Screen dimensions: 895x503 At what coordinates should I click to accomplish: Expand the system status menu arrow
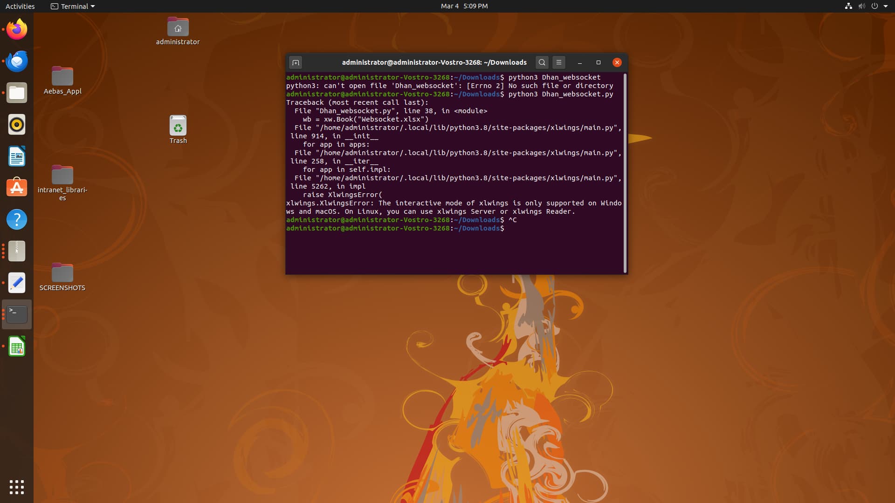coord(886,6)
